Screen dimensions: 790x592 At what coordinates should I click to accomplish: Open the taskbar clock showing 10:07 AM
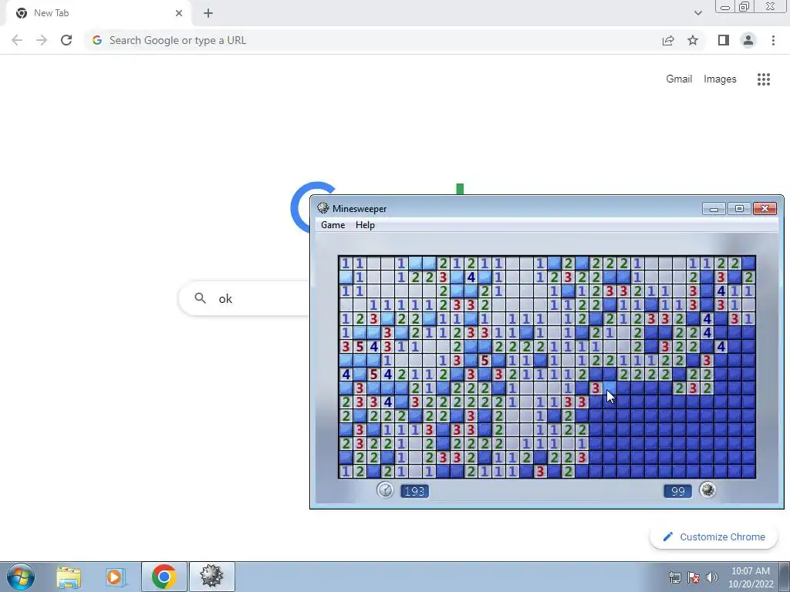[x=750, y=577]
